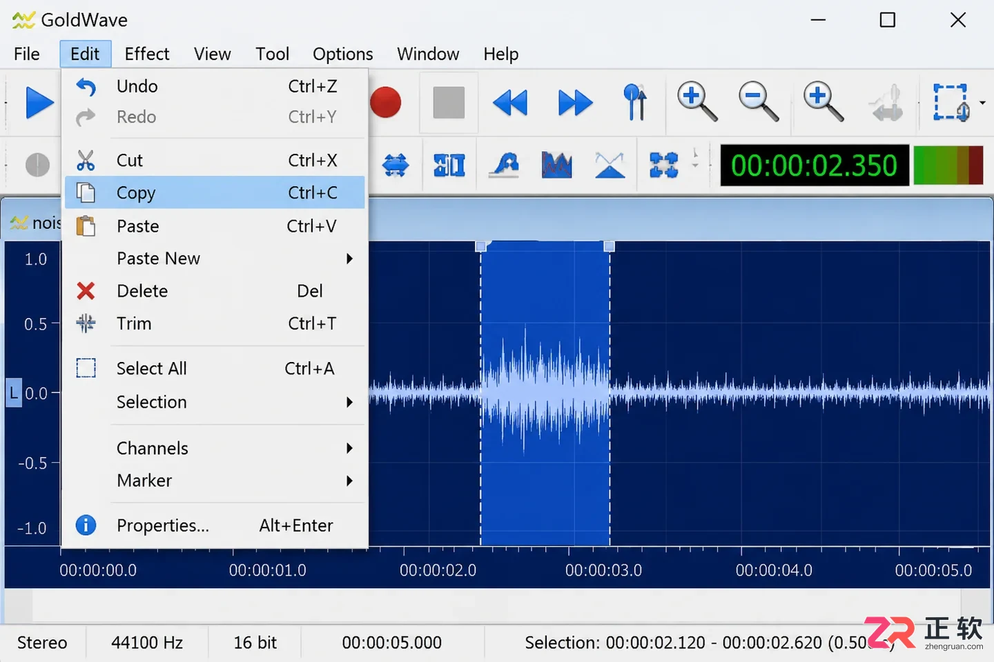Screen dimensions: 994x662
Task: Click the green-red level meter
Action: pyautogui.click(x=948, y=165)
